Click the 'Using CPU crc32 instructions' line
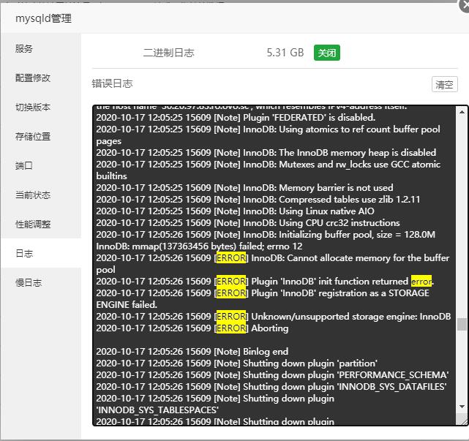Image resolution: width=469 pixels, height=441 pixels. pyautogui.click(x=248, y=223)
